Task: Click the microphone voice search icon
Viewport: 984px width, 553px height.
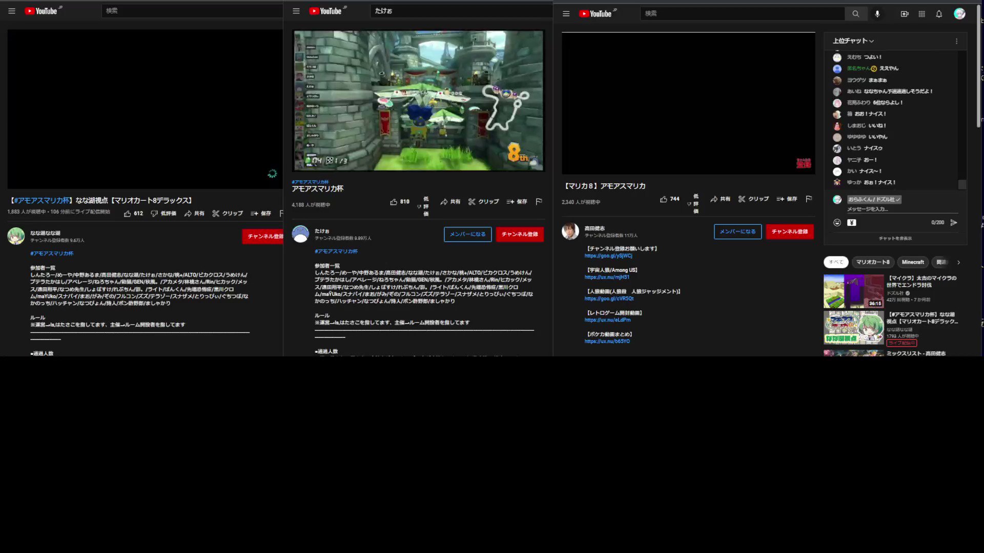Action: [877, 14]
